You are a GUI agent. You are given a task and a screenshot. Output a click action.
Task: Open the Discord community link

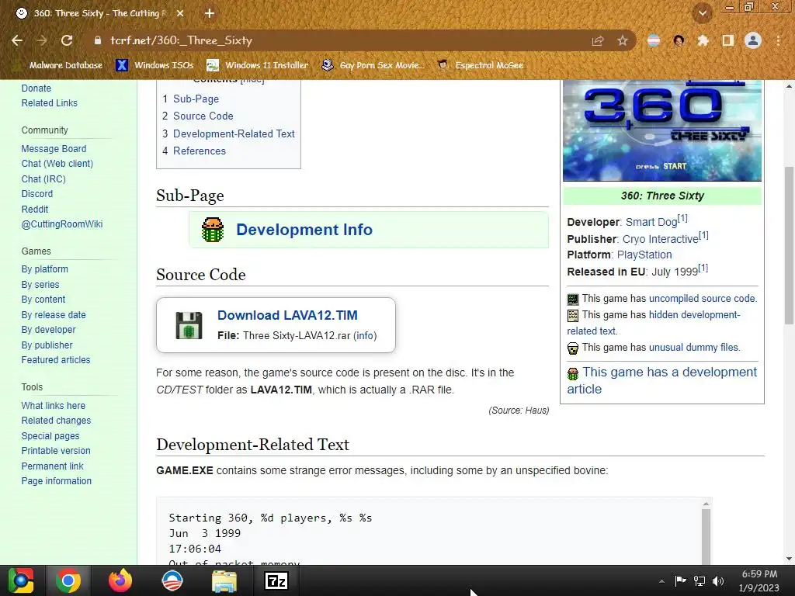click(37, 193)
